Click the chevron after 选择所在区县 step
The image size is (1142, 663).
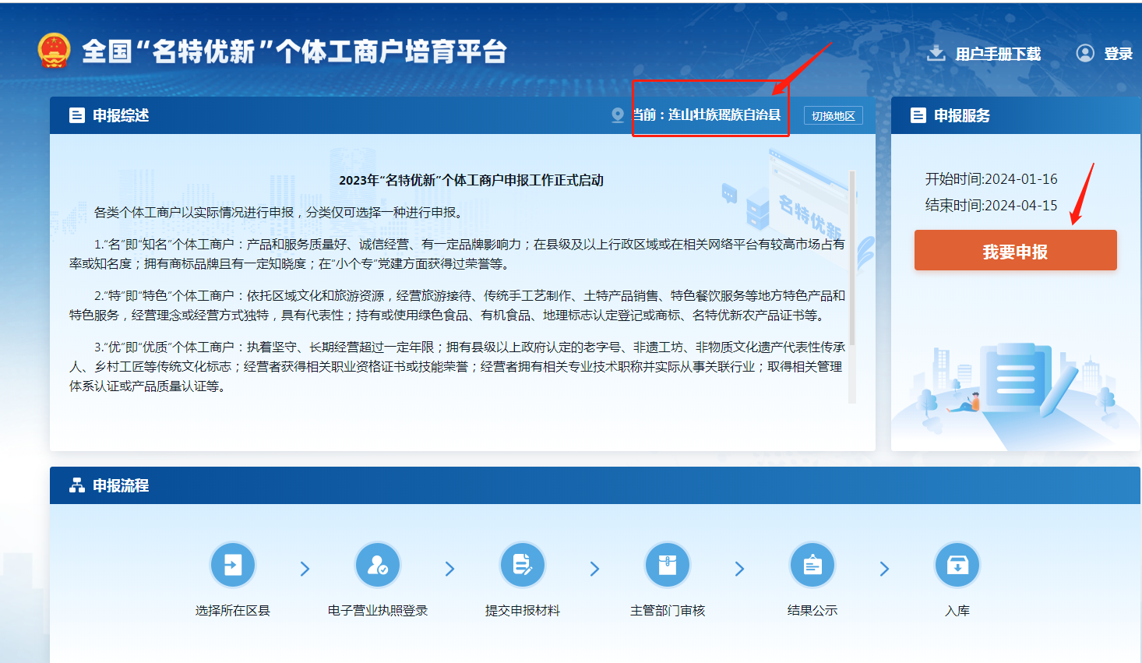[305, 570]
